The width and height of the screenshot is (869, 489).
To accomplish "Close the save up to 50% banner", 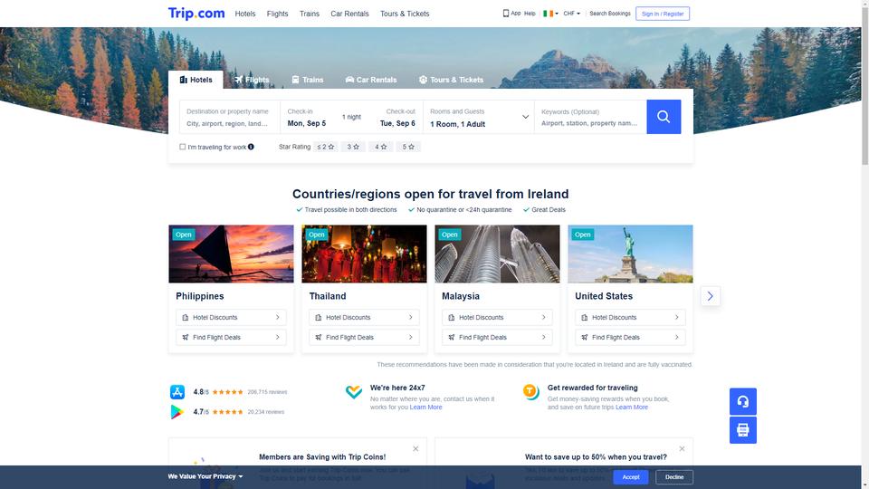I will pos(682,448).
